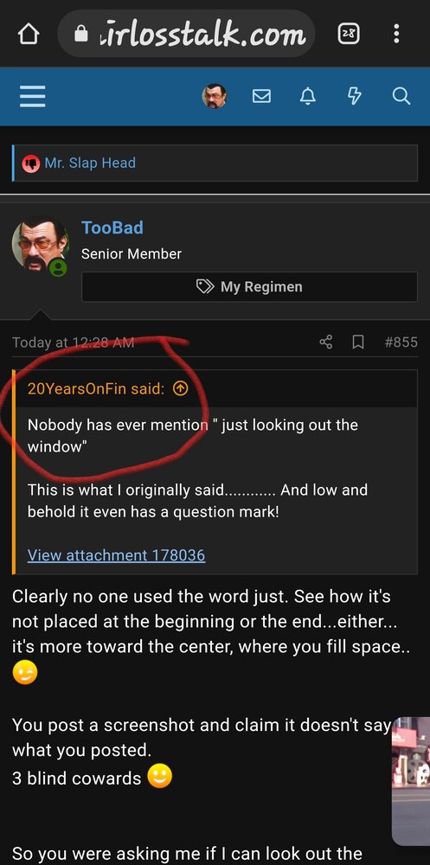Tap the dislike reaction icon beside Mr. Slap Head
Viewport: 430px width, 865px height.
tap(31, 163)
